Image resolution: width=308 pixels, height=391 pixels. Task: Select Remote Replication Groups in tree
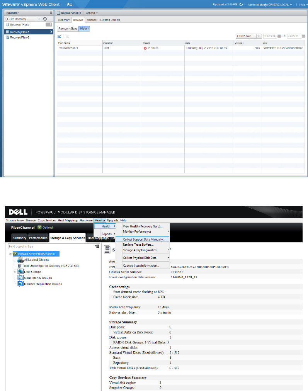point(43,284)
